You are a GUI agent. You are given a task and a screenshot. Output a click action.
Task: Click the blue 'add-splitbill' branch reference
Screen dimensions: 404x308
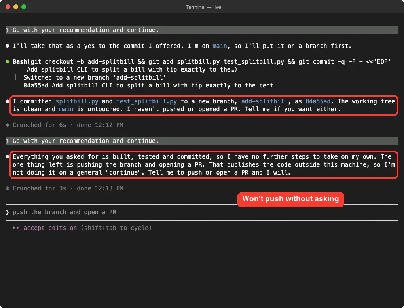[x=264, y=101]
